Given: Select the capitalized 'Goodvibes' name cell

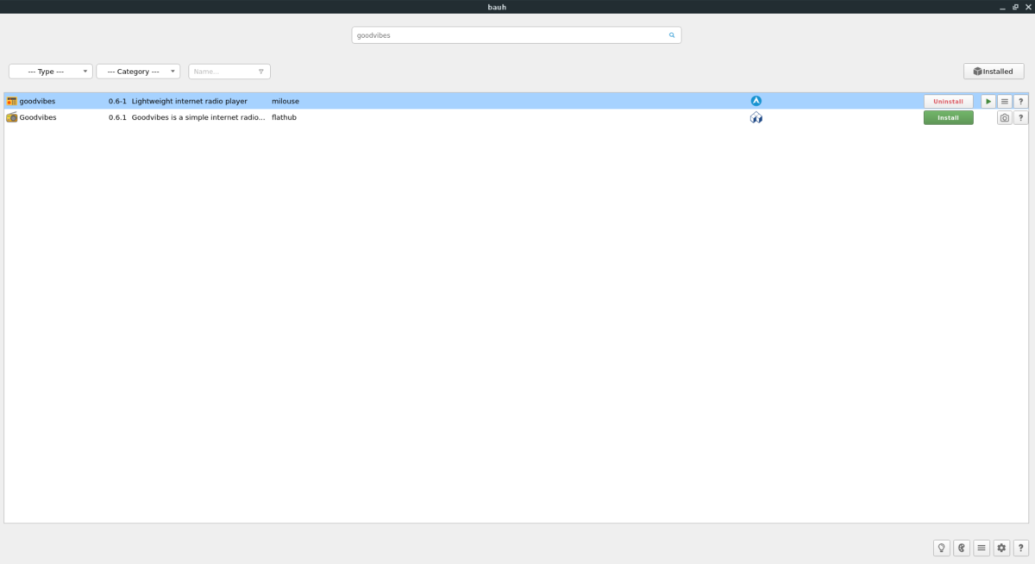Looking at the screenshot, I should pyautogui.click(x=38, y=117).
